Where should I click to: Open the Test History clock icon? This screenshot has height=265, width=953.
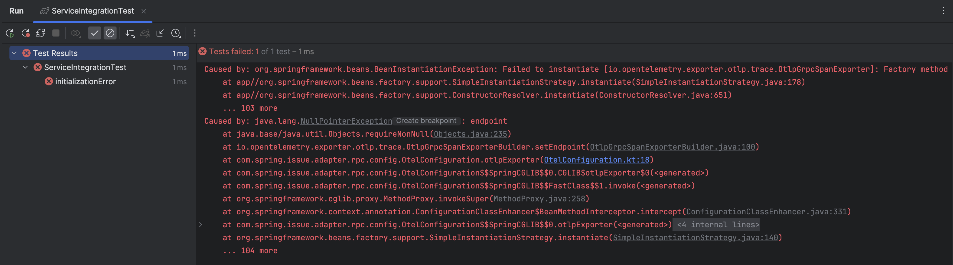(x=176, y=33)
